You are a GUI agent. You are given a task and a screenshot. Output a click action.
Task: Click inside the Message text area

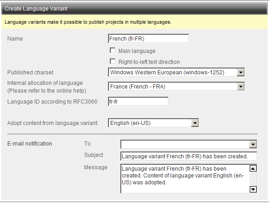pyautogui.click(x=185, y=179)
